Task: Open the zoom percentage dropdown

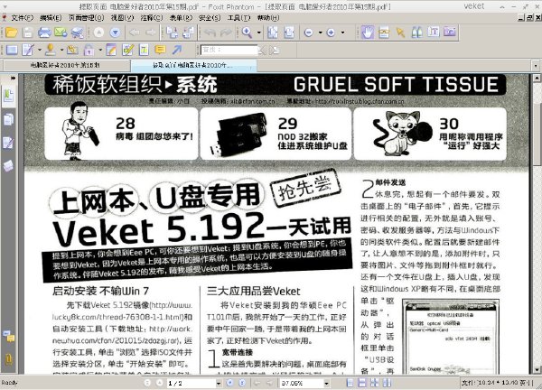Action: point(326,383)
